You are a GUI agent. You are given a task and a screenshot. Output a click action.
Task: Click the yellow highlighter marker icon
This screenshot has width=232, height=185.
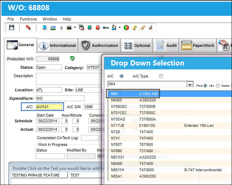[142, 28]
